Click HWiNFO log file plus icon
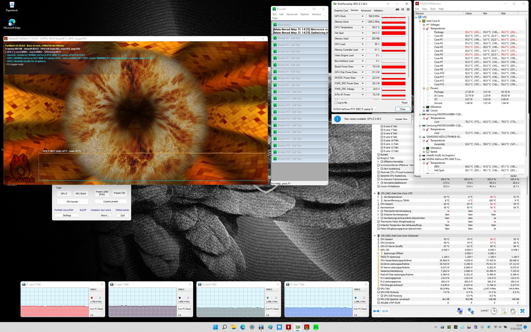This screenshot has height=332, width=531. pyautogui.click(x=503, y=311)
